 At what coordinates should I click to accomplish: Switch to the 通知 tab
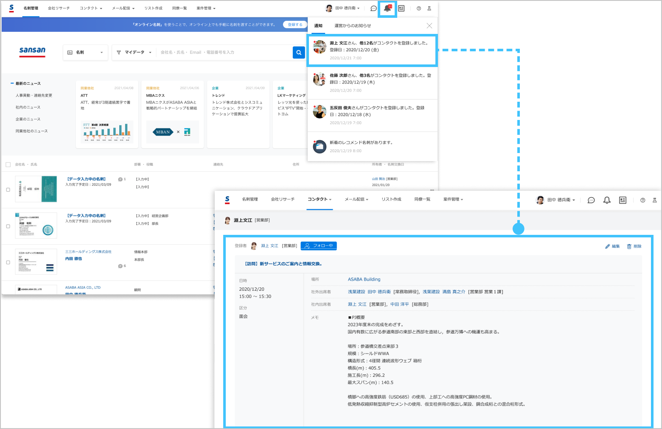(x=318, y=26)
